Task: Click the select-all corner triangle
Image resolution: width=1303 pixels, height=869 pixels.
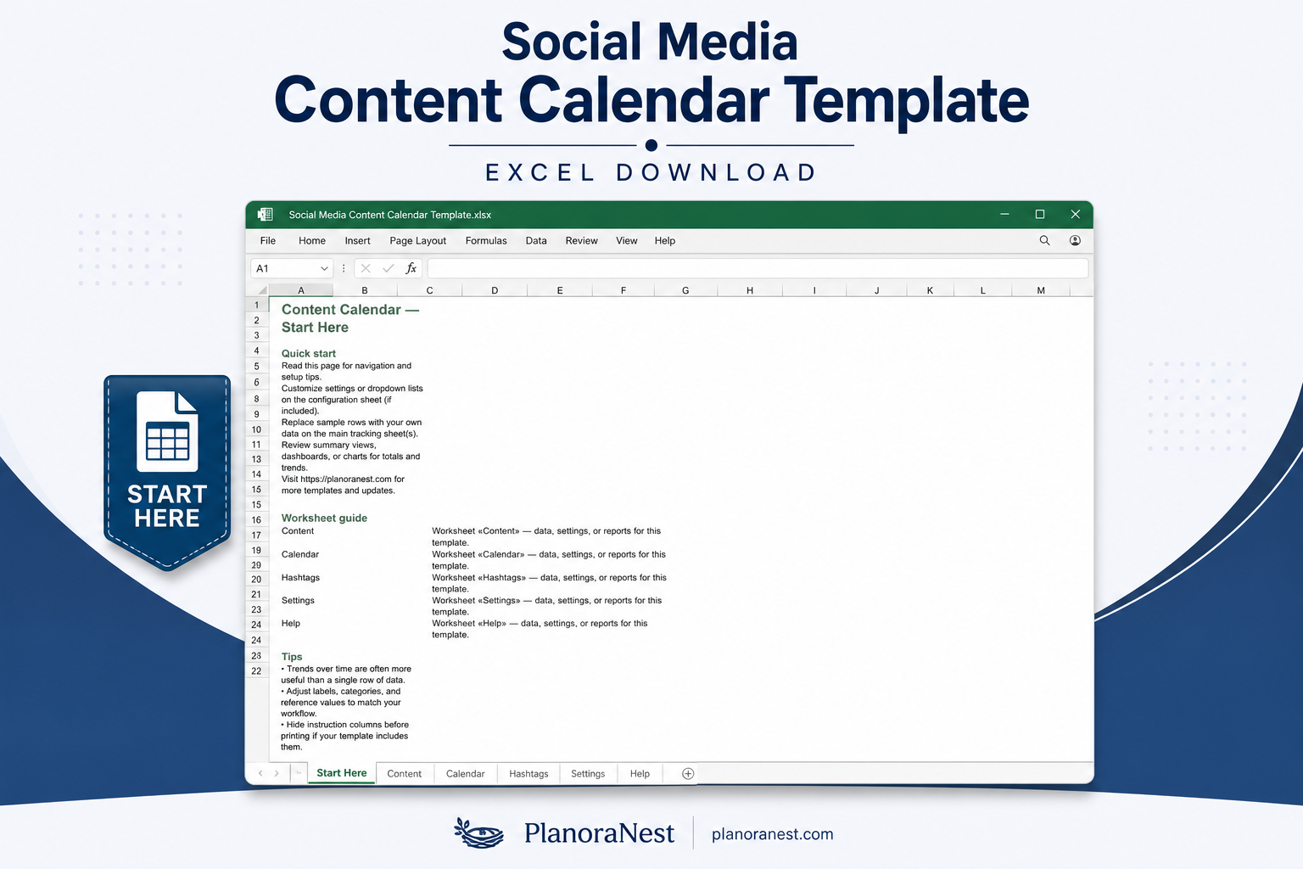Action: 262,290
